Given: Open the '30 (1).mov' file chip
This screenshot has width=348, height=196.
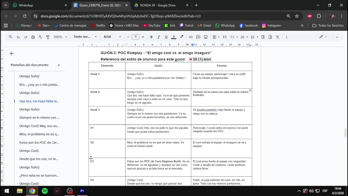Looking at the screenshot, I should point(200,59).
